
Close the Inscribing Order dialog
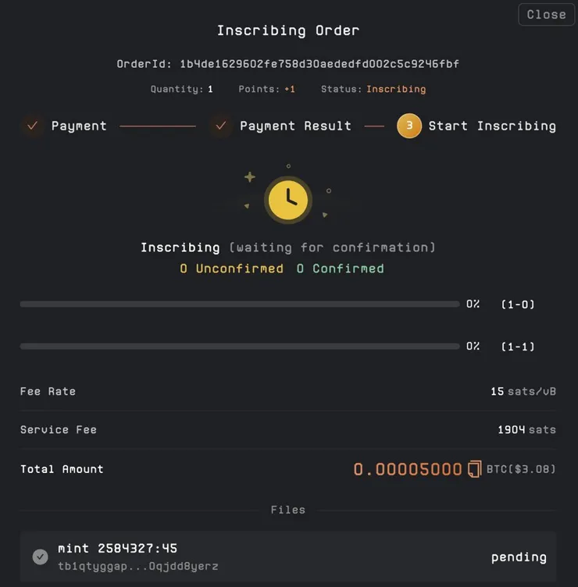coord(546,14)
